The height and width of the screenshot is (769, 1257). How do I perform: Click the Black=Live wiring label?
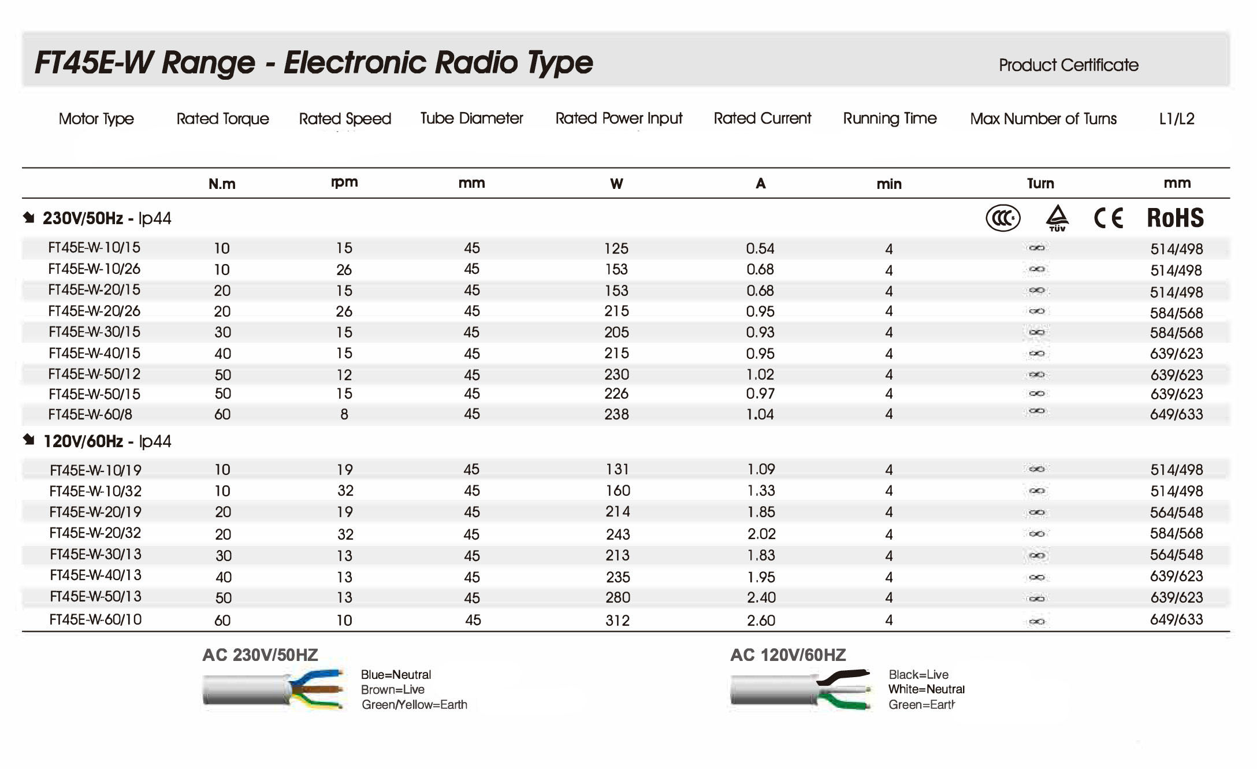pos(918,674)
